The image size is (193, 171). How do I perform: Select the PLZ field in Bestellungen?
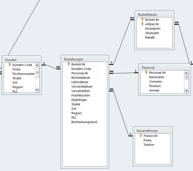(x=74, y=118)
